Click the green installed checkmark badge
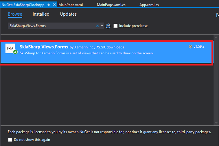 15,52
